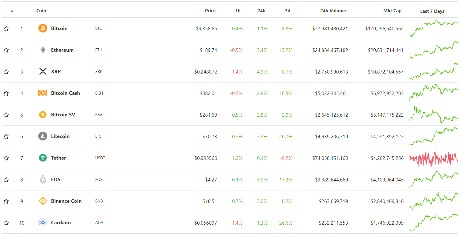Open the XRP coin name link
Viewport: 461px width, 235px height.
[56, 71]
